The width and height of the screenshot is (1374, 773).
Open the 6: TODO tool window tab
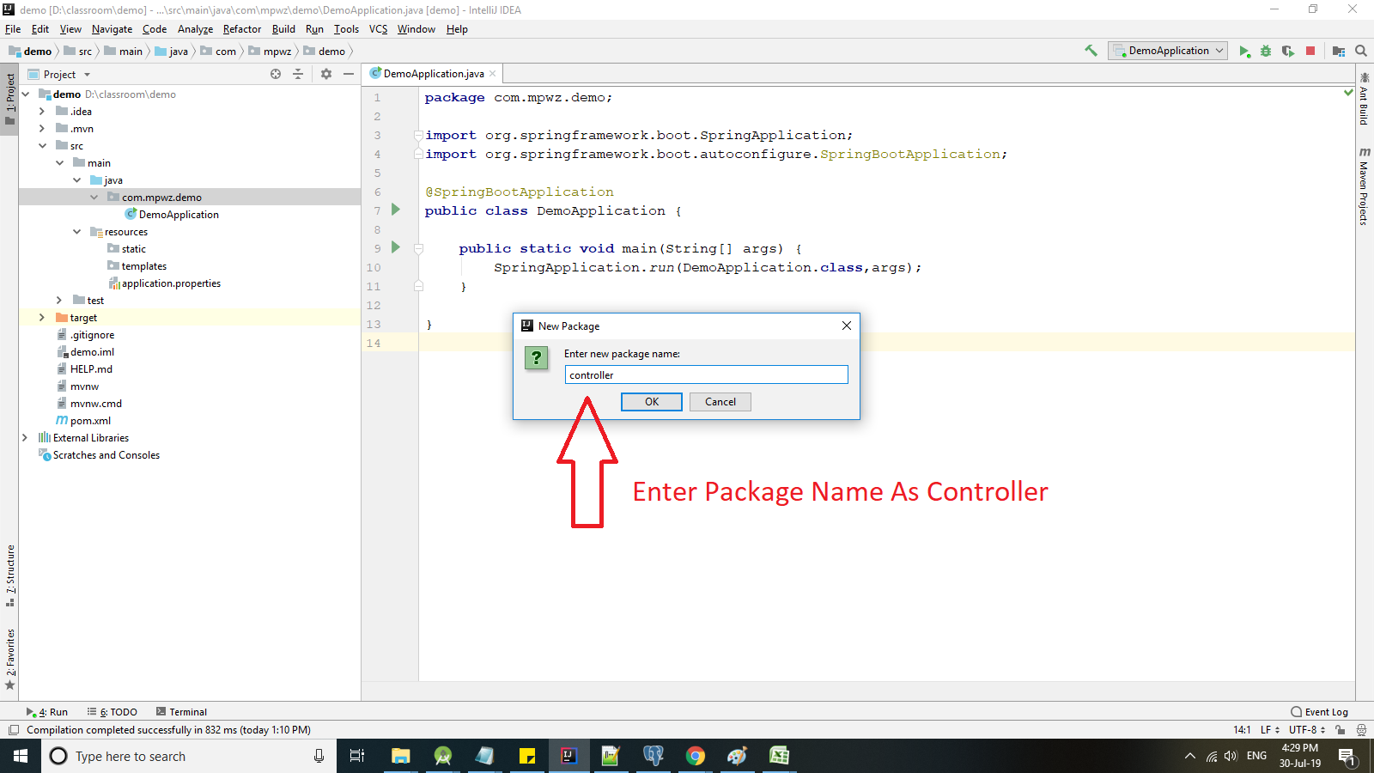point(112,712)
